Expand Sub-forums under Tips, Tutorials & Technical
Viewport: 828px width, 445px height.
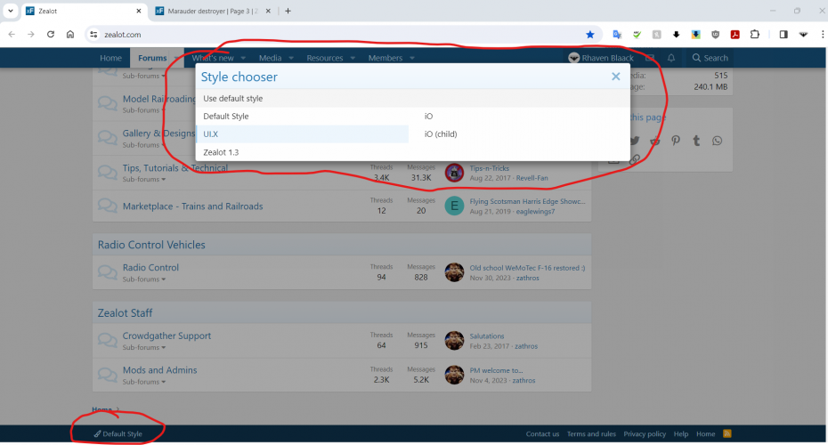pyautogui.click(x=144, y=180)
